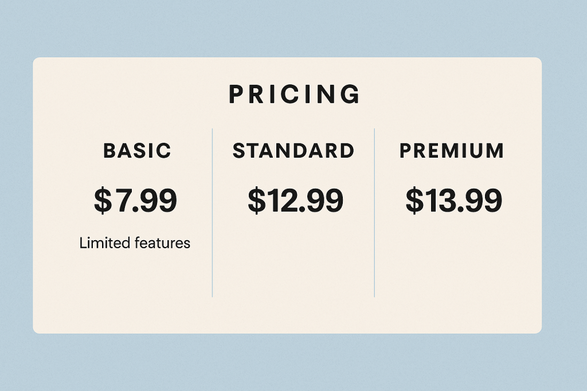Select the BASIC plan title

click(138, 151)
